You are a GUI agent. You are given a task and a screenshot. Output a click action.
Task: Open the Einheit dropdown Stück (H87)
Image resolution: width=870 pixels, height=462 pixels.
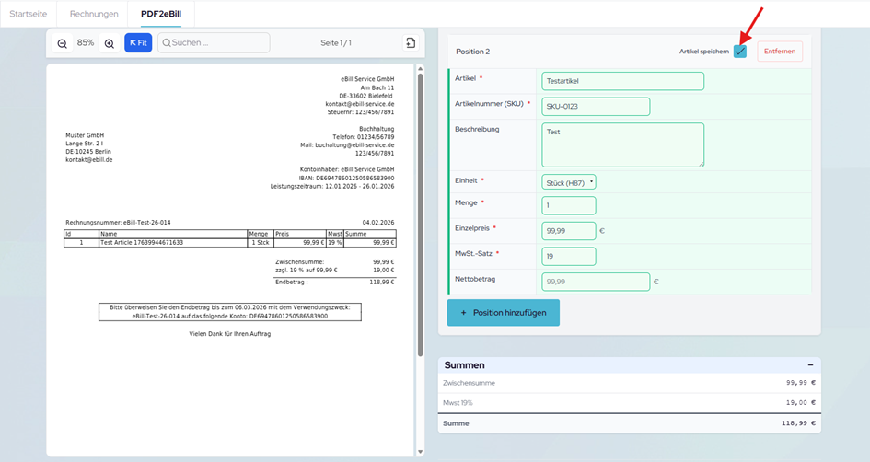568,182
